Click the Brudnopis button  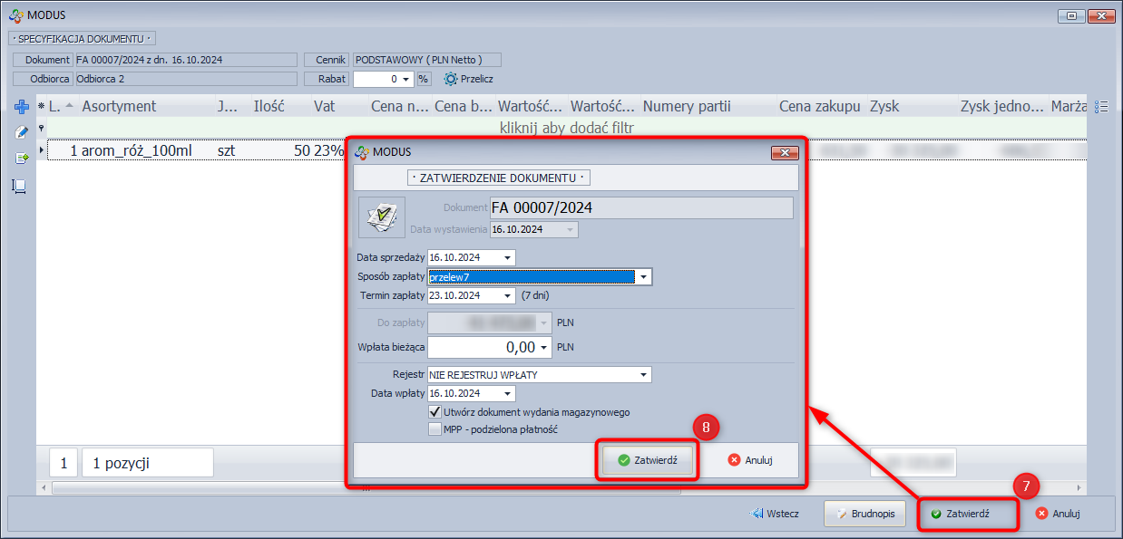[864, 514]
